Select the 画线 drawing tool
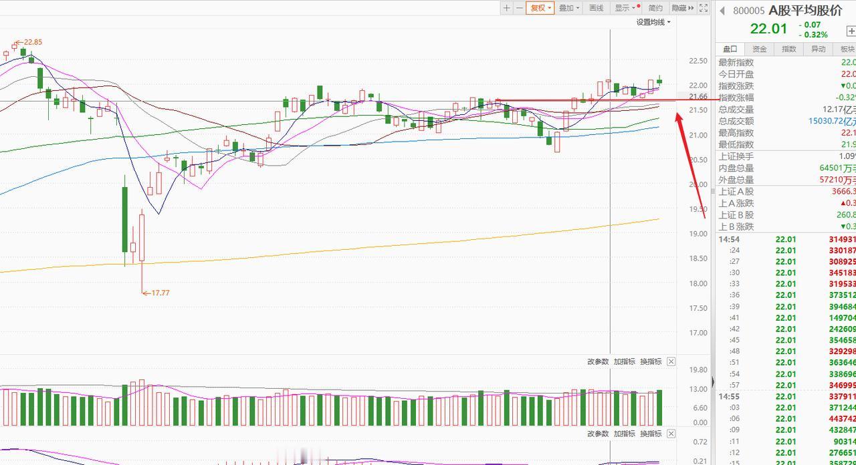Screen dimensions: 856x465 [x=596, y=8]
